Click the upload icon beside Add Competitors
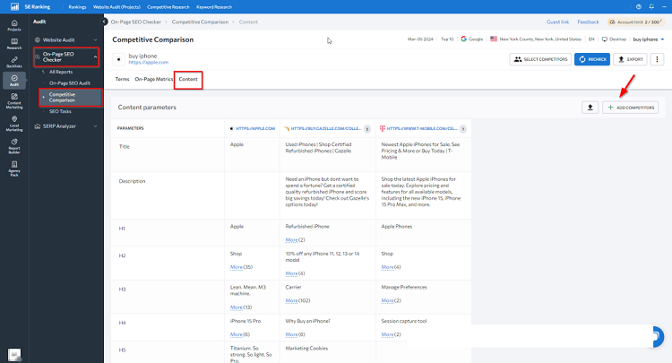The width and height of the screenshot is (672, 363). click(590, 108)
